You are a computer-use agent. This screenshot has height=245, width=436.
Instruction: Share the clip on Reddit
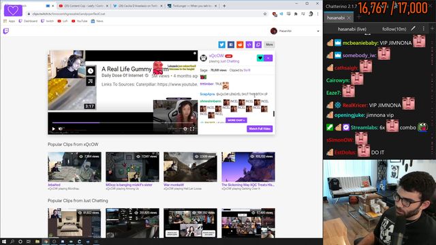(240, 44)
